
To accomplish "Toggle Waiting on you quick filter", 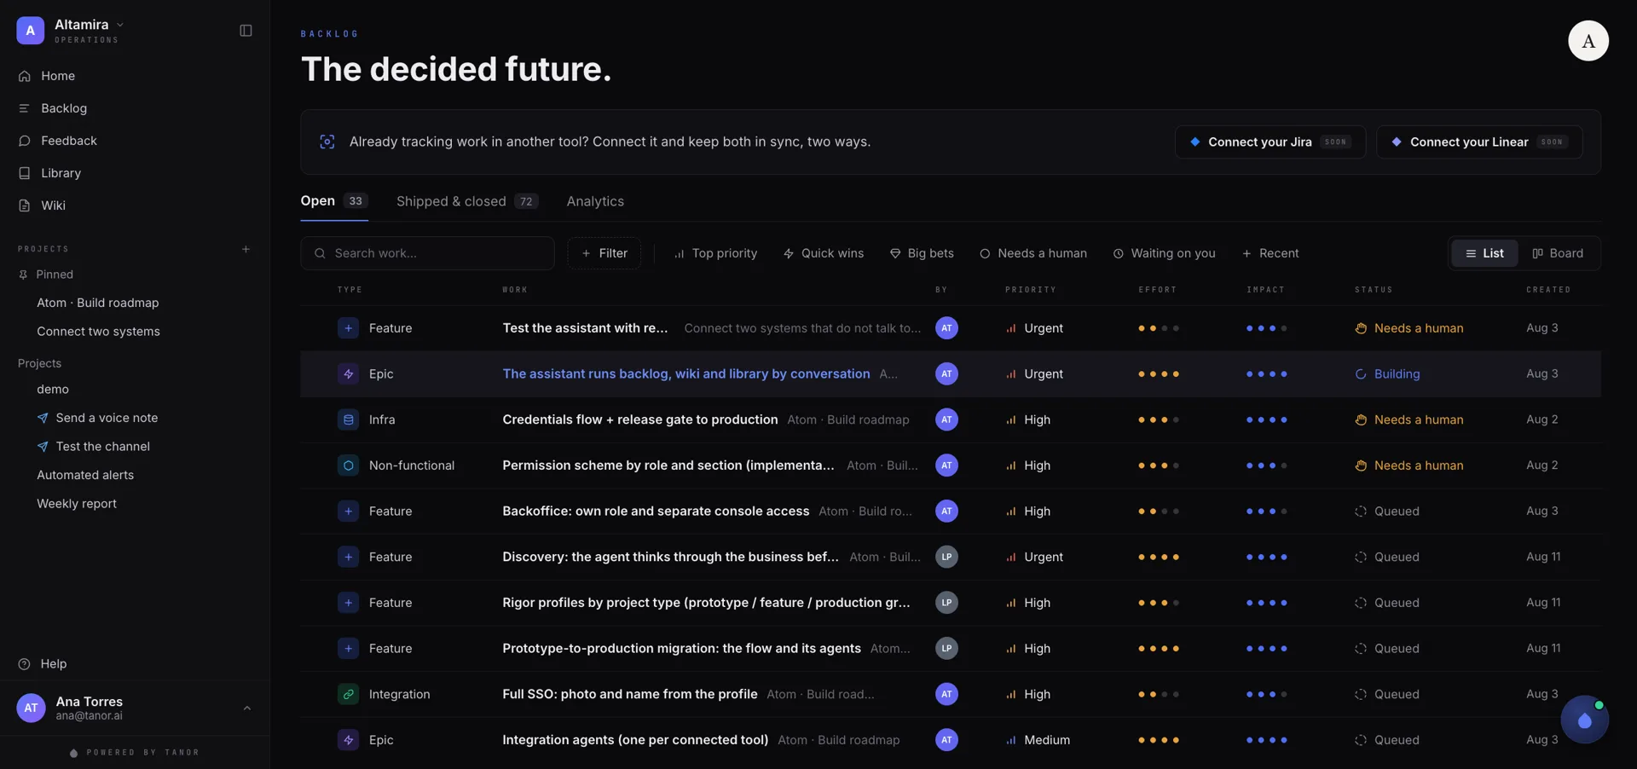I will point(1165,253).
